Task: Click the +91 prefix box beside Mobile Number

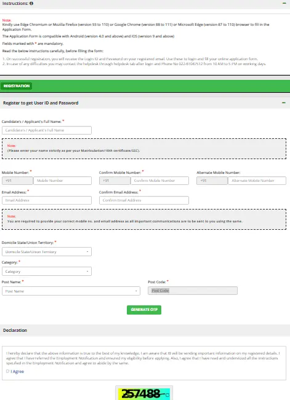Action: point(17,181)
